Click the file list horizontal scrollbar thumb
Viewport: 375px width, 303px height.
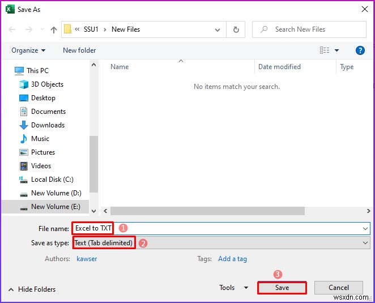(x=207, y=211)
